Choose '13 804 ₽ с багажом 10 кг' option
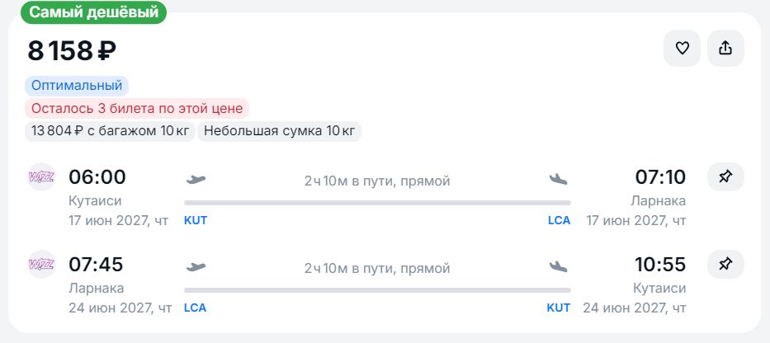 pos(110,131)
